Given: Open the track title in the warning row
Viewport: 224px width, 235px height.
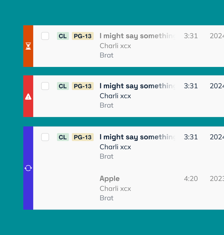Looking at the screenshot, I should tap(137, 86).
